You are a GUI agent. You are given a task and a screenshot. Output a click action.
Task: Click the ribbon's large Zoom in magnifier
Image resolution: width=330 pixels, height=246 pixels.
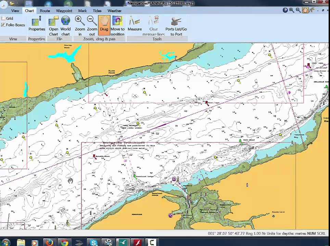click(x=80, y=26)
